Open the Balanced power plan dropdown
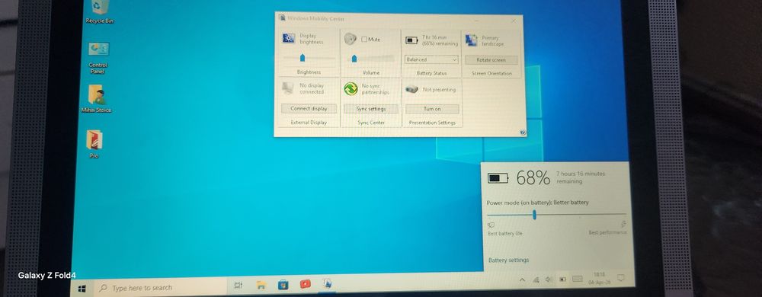The width and height of the screenshot is (762, 297). [x=431, y=59]
